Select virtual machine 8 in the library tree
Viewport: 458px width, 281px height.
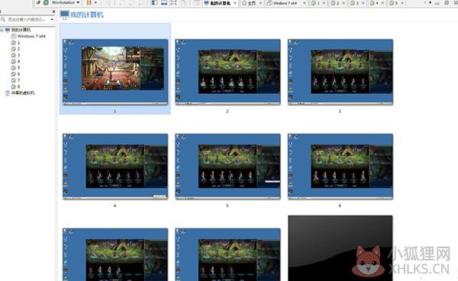click(18, 86)
